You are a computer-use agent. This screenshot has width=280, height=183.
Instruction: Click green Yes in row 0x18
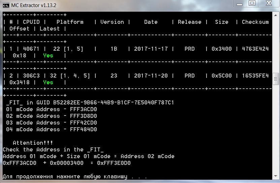point(48,55)
